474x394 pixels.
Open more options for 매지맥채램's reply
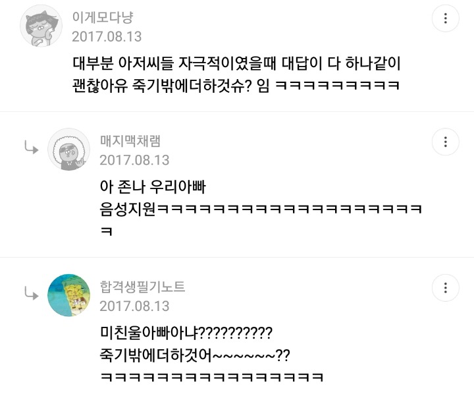pyautogui.click(x=446, y=142)
